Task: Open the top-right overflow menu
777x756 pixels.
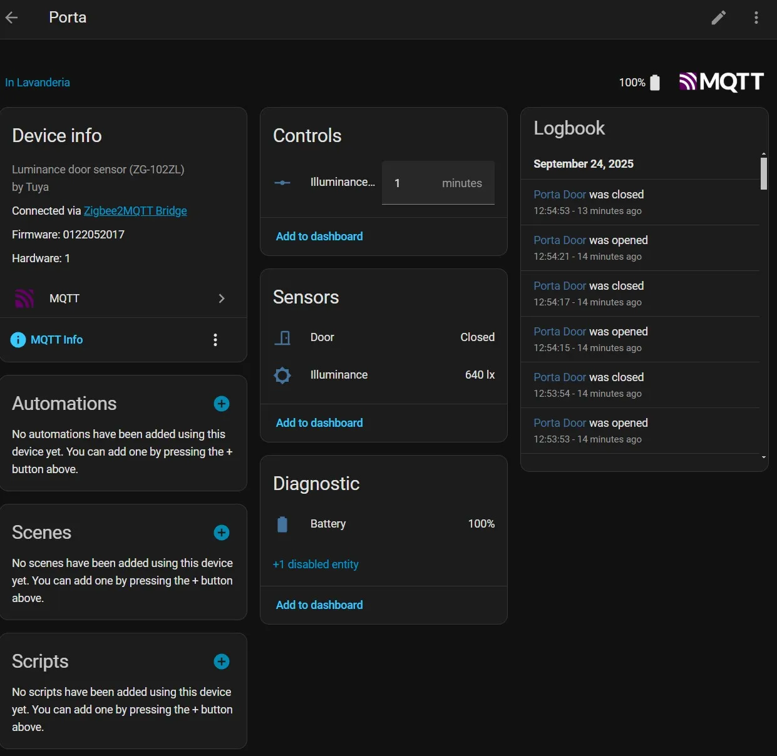Action: [x=756, y=18]
